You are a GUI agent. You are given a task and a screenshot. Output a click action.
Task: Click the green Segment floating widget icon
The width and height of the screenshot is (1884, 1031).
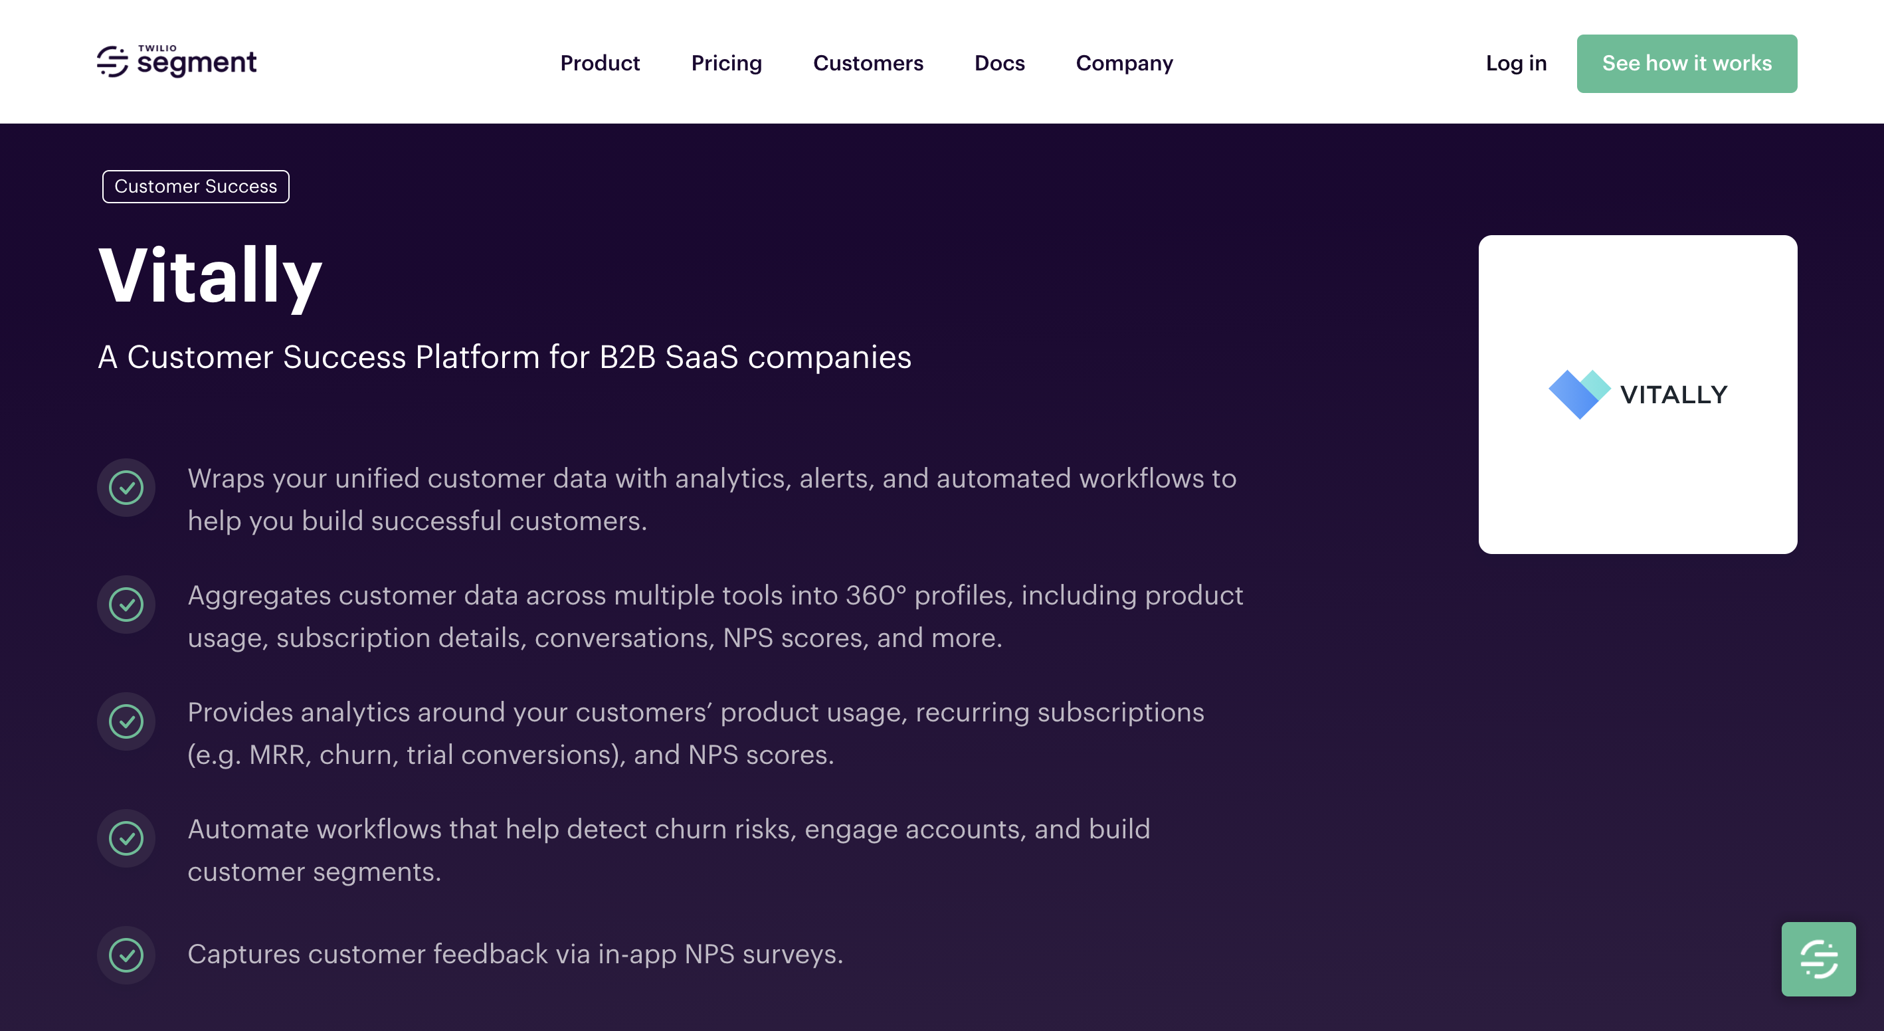(x=1818, y=959)
